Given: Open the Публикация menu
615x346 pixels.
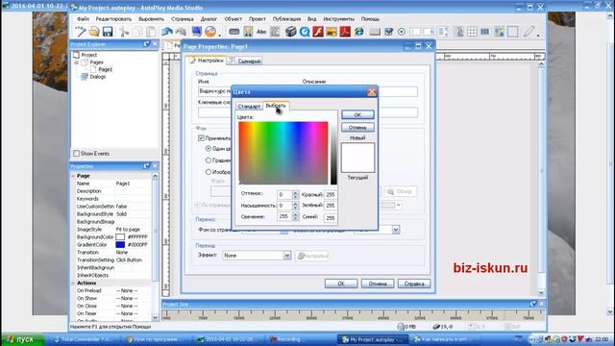Looking at the screenshot, I should (x=286, y=19).
